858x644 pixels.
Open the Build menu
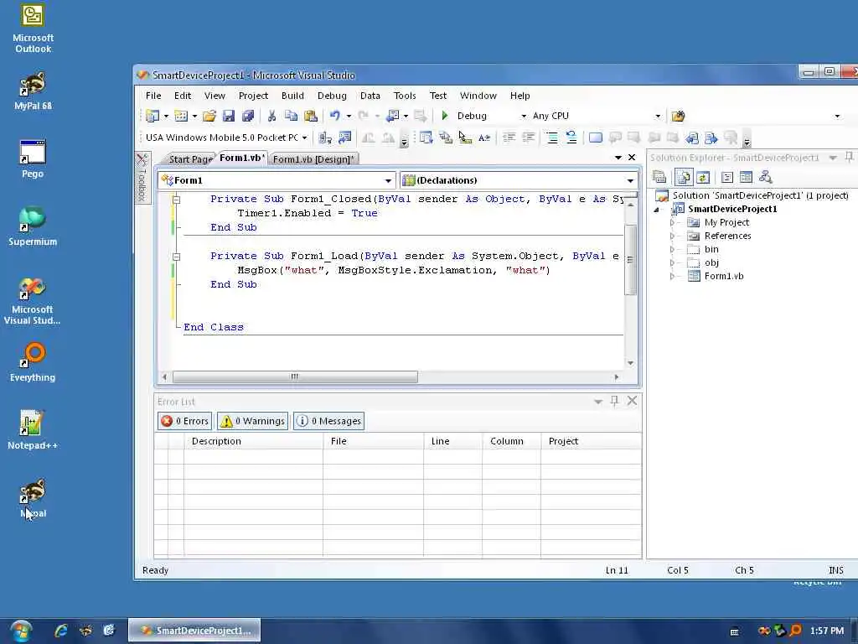click(292, 96)
